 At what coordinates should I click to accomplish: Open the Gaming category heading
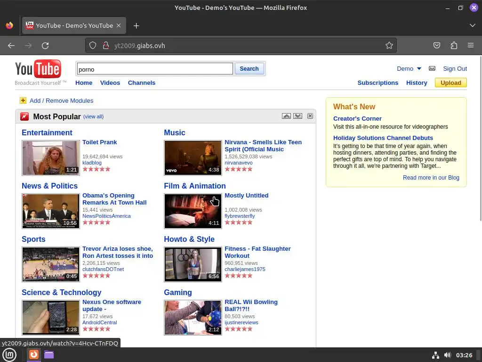pyautogui.click(x=177, y=292)
